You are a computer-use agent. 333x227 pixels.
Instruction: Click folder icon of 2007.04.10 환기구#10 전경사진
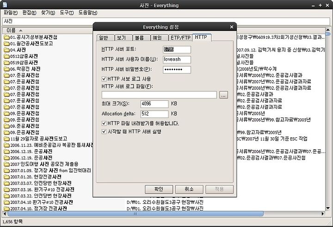click(x=6, y=202)
